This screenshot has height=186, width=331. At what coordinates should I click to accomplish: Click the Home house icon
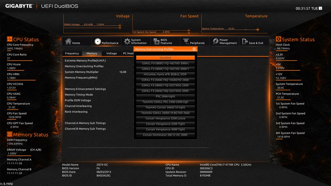(68, 41)
